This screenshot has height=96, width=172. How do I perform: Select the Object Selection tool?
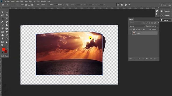pyautogui.click(x=7, y=15)
